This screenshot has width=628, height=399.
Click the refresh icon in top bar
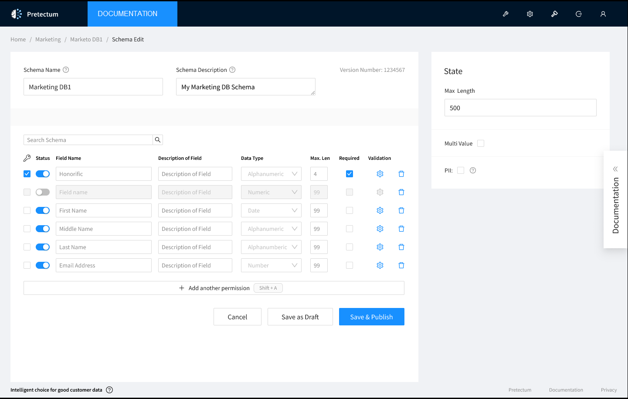tap(579, 14)
